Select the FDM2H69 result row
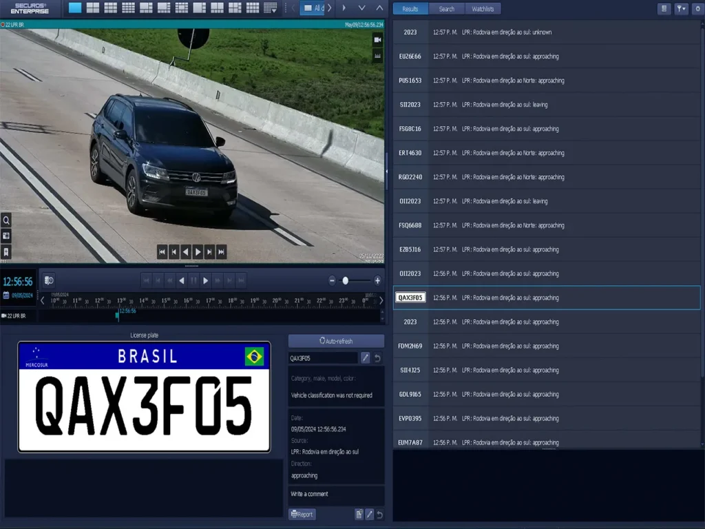 [x=547, y=346]
